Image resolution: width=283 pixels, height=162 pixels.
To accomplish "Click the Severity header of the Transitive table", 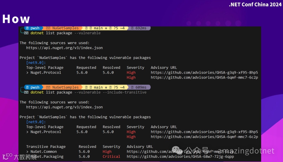I will click(x=111, y=147).
